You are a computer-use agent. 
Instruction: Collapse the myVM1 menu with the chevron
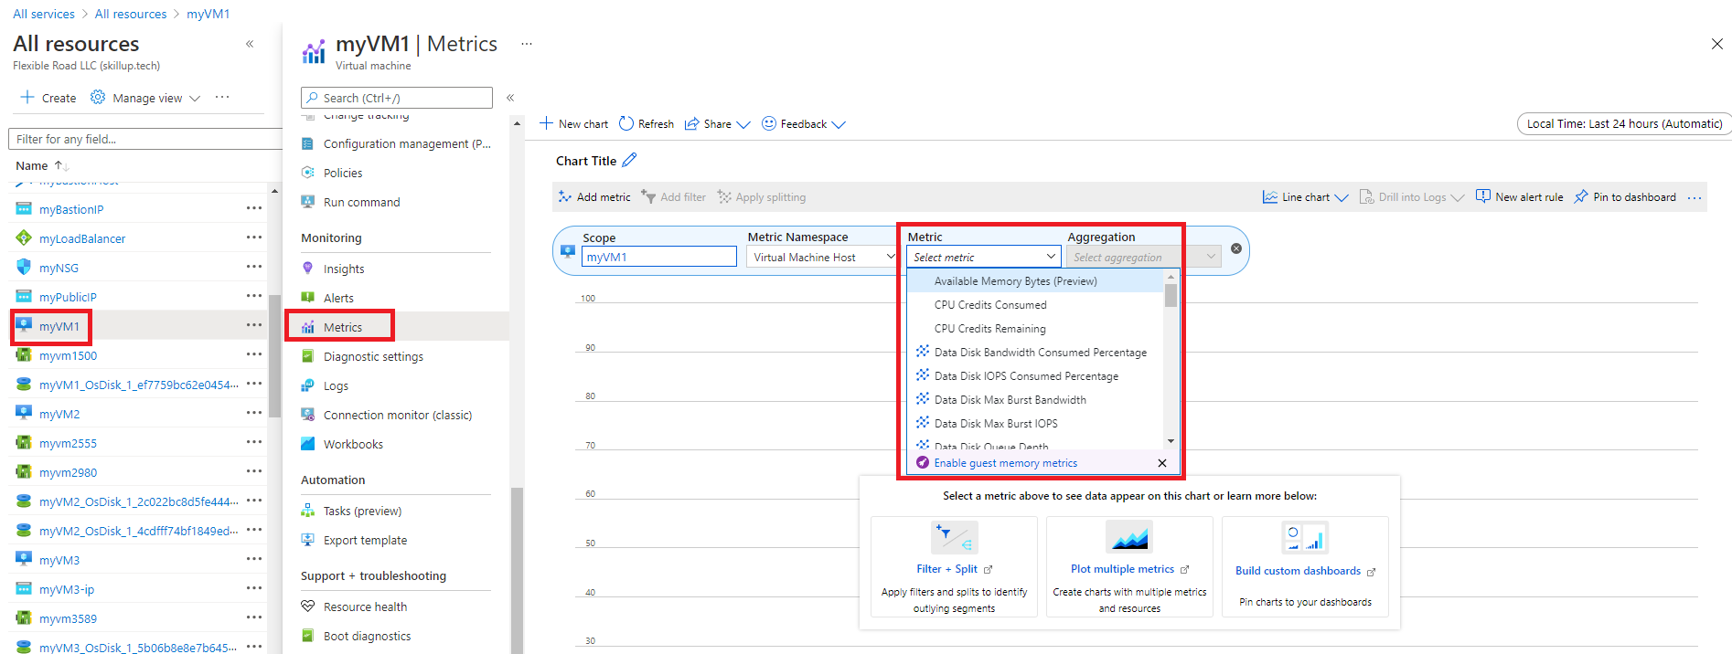(510, 98)
